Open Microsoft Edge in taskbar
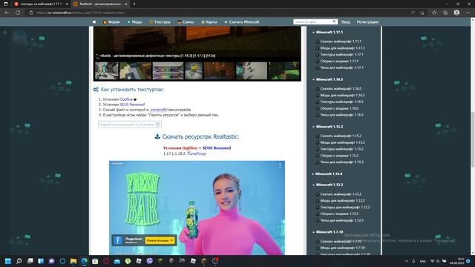475x267 pixels. click(84, 261)
